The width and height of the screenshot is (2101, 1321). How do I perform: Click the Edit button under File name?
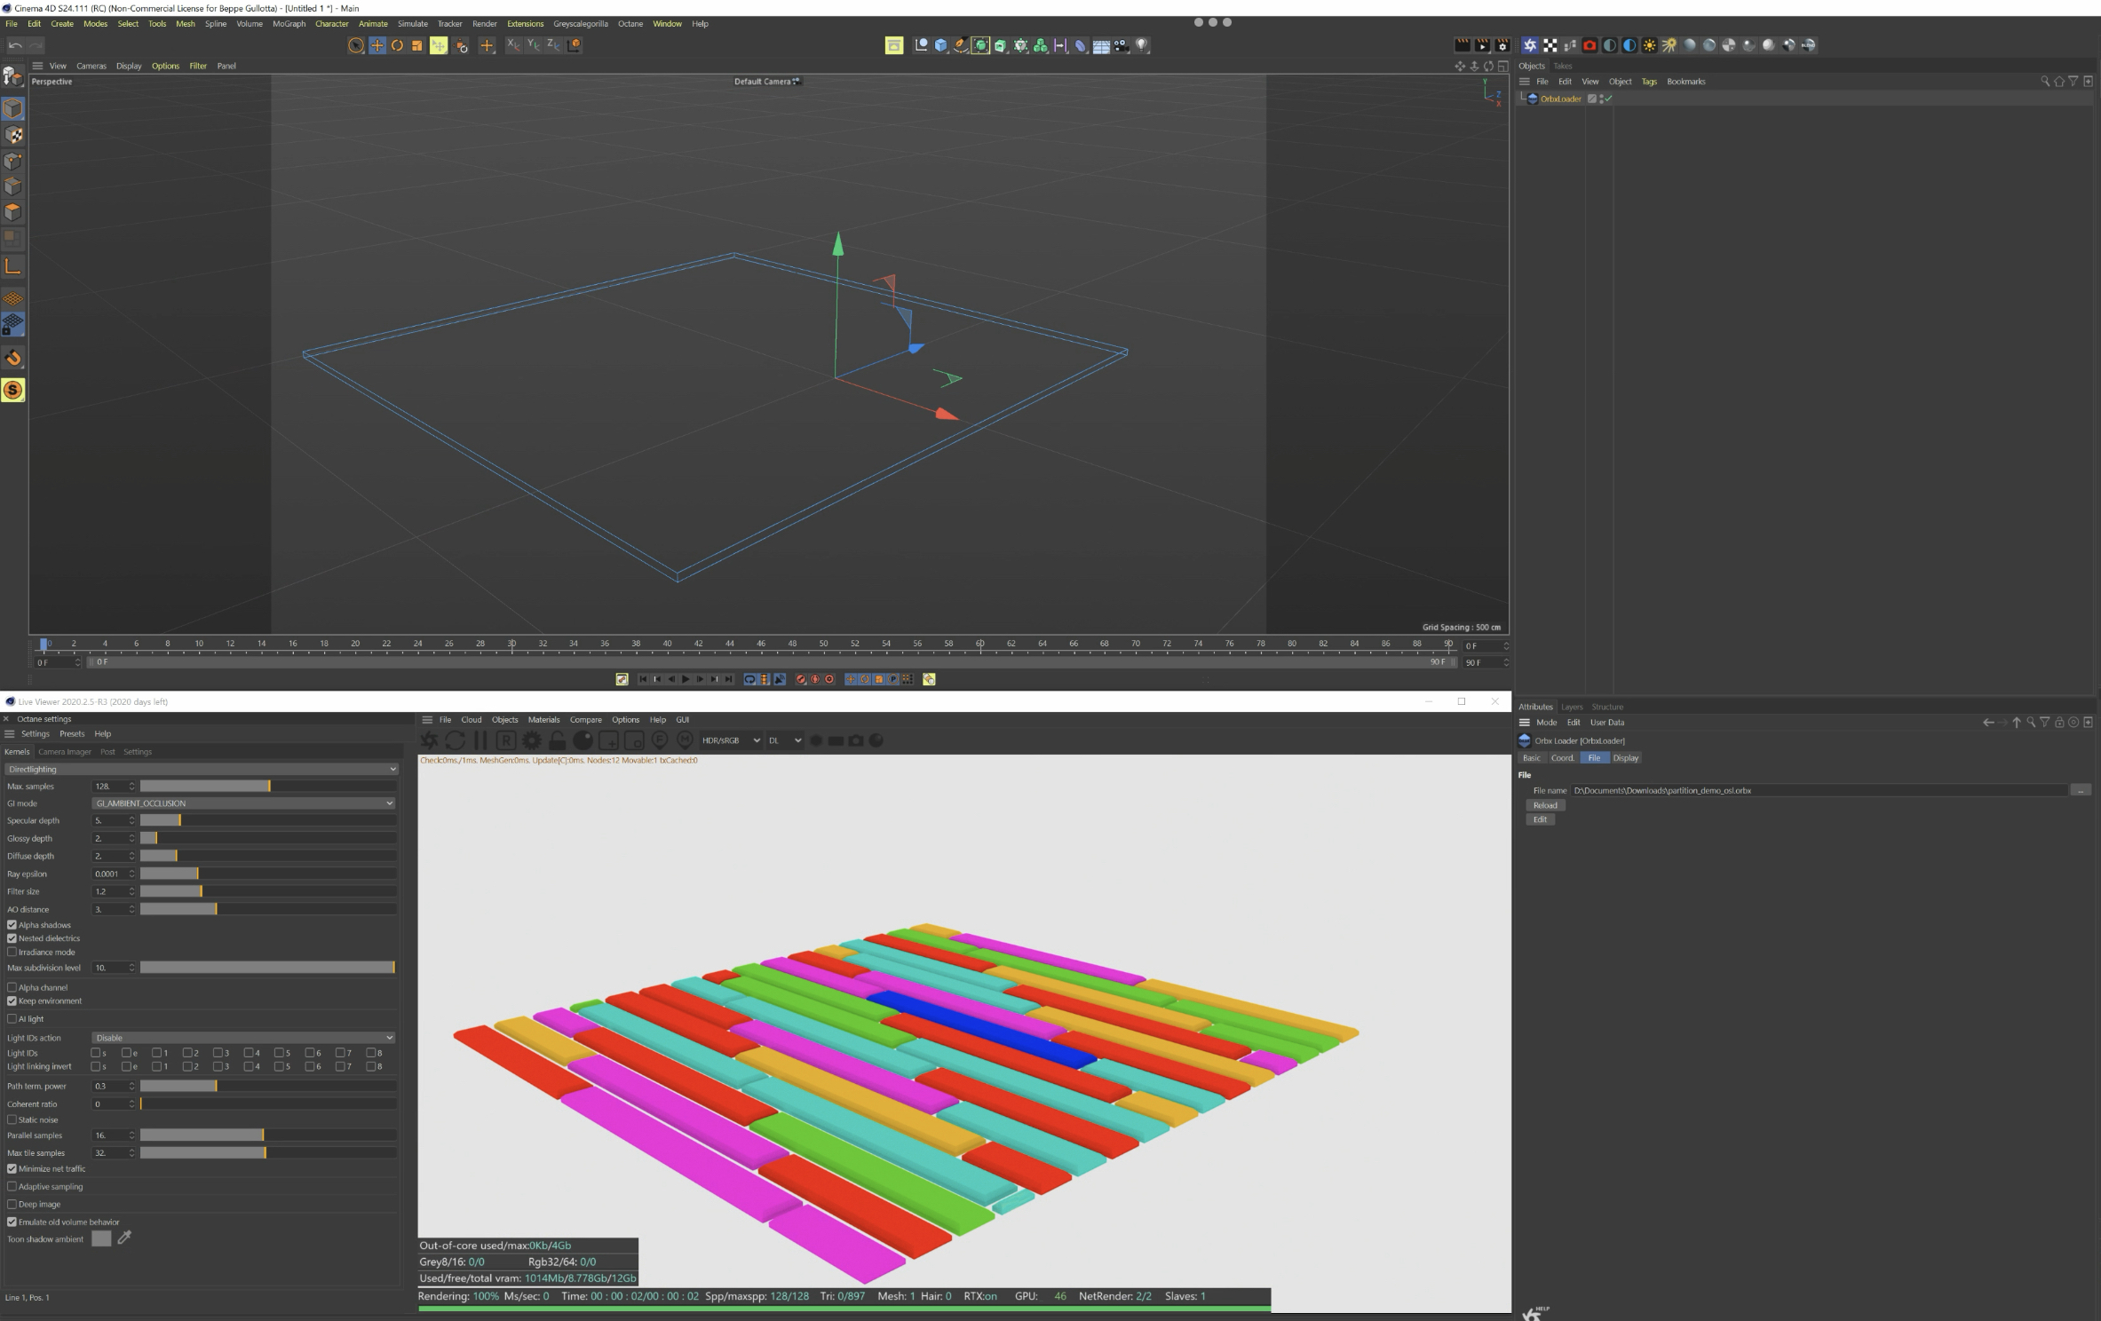(1540, 819)
